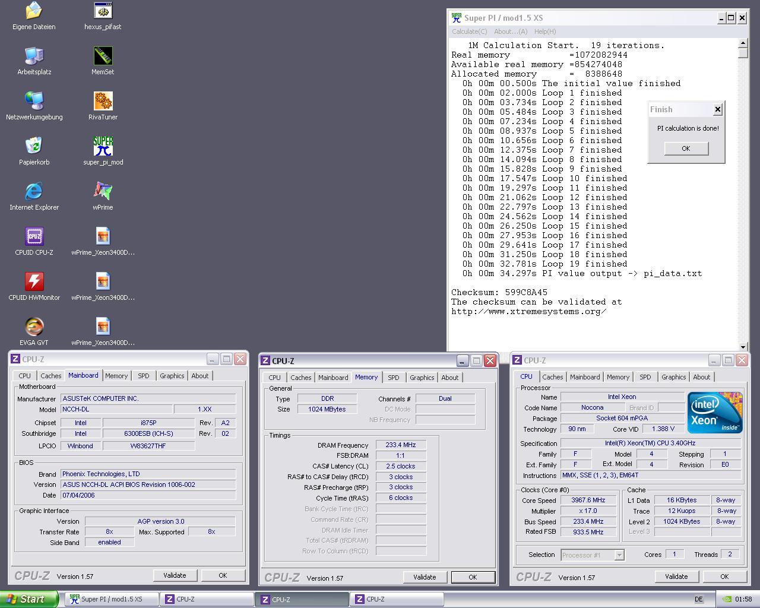
Task: Click the DRAM Frequency 233.4 MHz field
Action: tap(401, 445)
